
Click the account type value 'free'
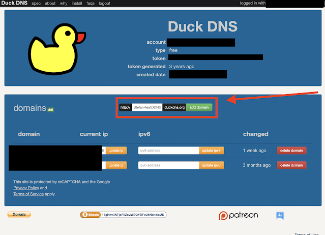pyautogui.click(x=173, y=50)
